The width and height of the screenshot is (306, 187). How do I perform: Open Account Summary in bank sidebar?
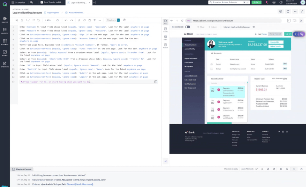(x=190, y=45)
